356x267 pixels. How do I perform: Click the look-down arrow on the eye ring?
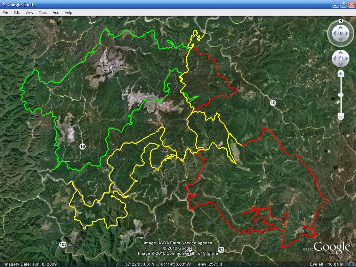[341, 39]
